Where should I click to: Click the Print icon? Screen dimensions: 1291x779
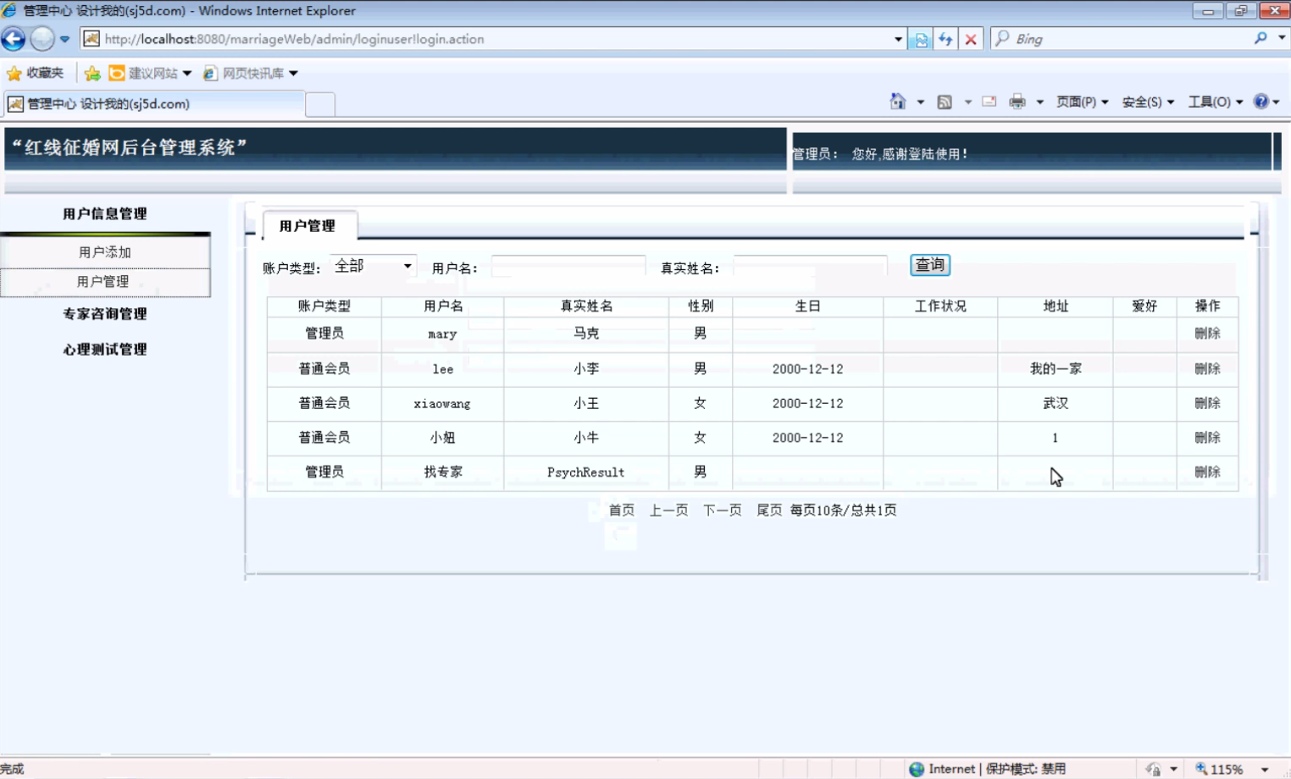pyautogui.click(x=1017, y=102)
